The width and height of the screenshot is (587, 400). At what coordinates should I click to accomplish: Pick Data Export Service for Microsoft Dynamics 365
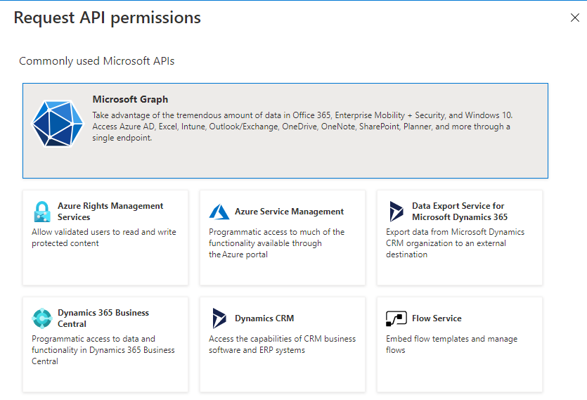click(x=460, y=211)
